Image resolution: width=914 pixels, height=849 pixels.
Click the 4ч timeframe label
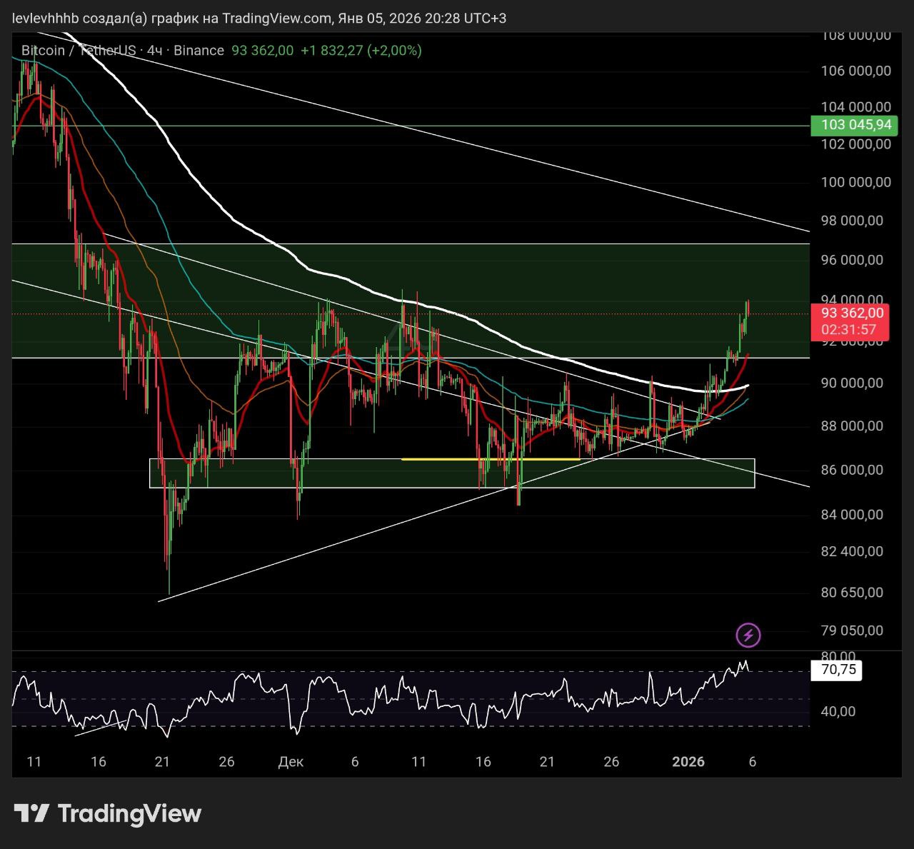click(x=155, y=51)
